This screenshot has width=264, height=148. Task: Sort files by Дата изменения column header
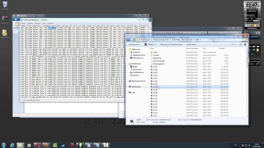(x=192, y=49)
